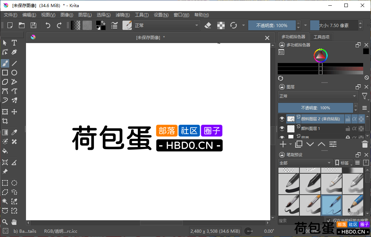Screen dimensions: 371x237
Task: Delete the selected layer with trash icon
Action: point(365,144)
